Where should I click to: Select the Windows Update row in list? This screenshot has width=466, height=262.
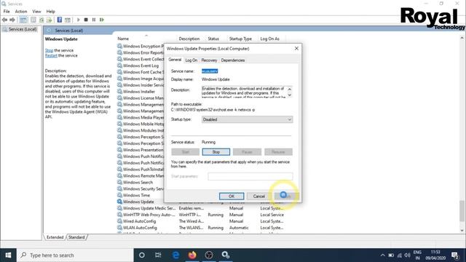138,202
